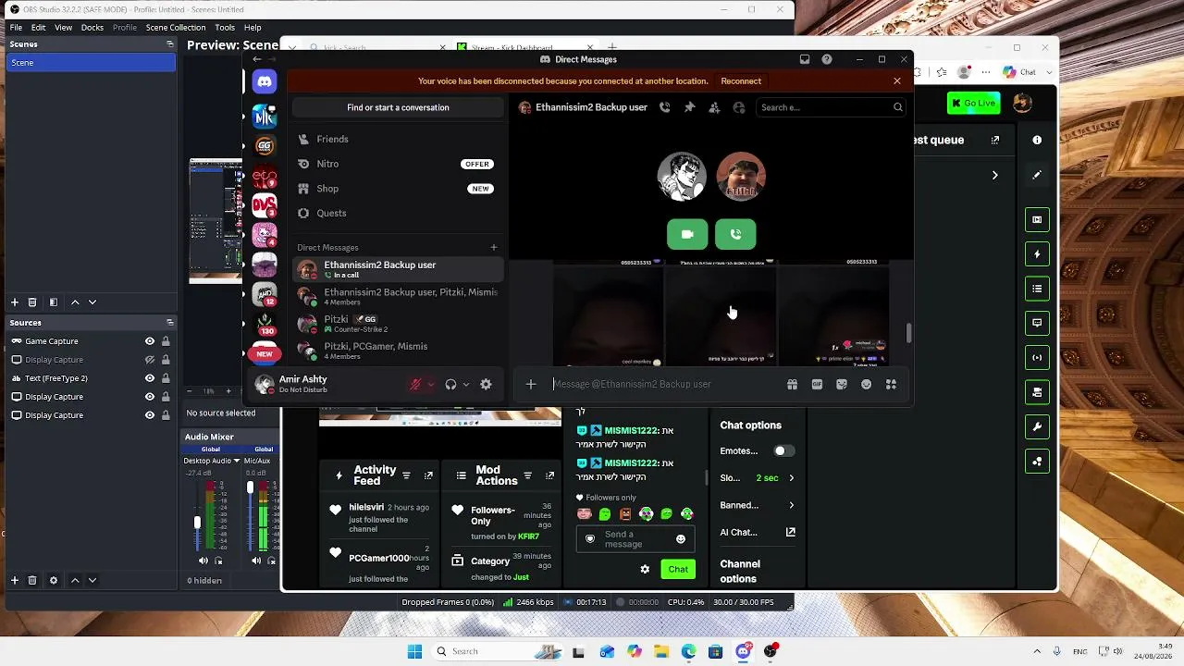The width and height of the screenshot is (1184, 666).
Task: Toggle Discord deafen headphones button
Action: click(450, 384)
